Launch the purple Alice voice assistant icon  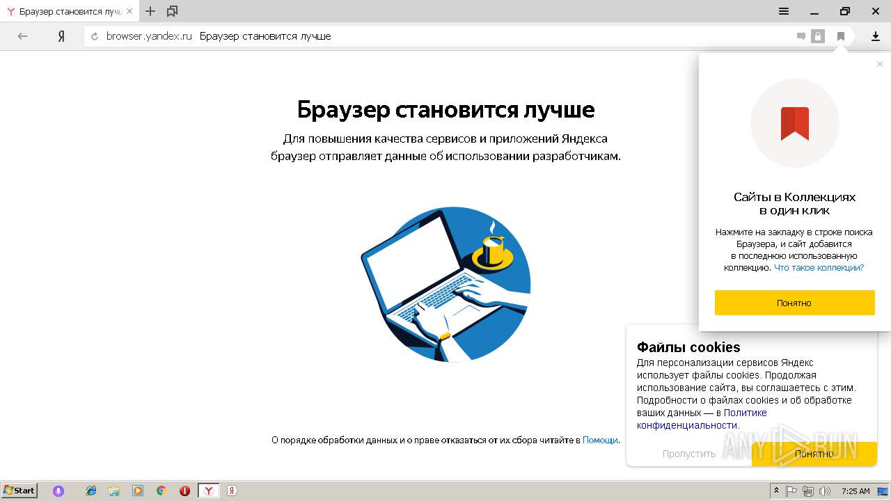58,491
